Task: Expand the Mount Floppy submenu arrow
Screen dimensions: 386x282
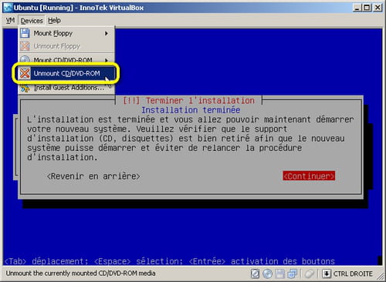Action: (106, 33)
